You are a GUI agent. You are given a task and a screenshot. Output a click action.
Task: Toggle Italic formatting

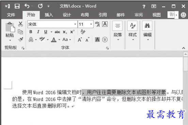(38, 32)
